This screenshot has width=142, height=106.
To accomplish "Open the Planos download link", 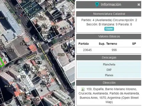I will pos(109,75).
